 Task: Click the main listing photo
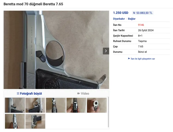pyautogui.click(x=56, y=50)
